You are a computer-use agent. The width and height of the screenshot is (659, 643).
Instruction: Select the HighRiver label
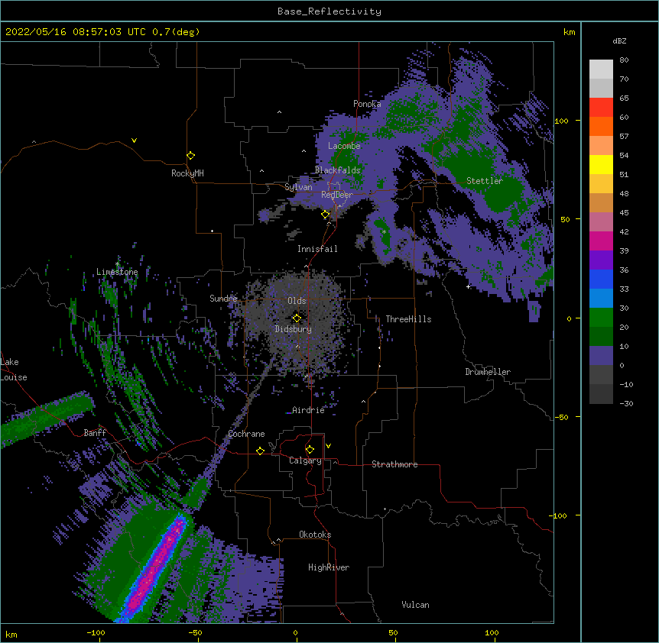click(x=329, y=567)
